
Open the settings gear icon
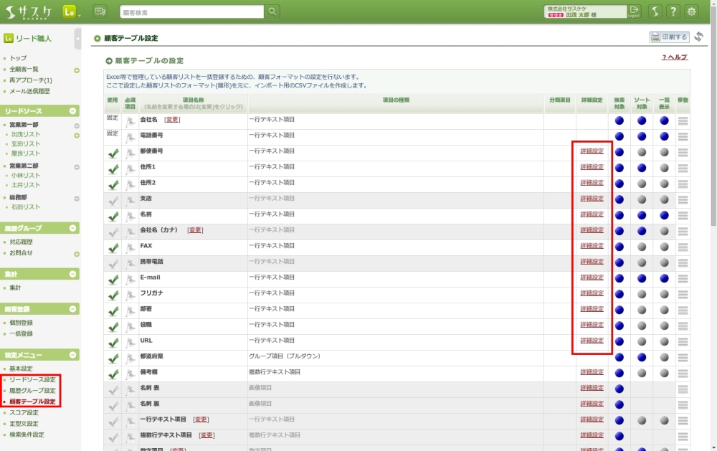(691, 11)
